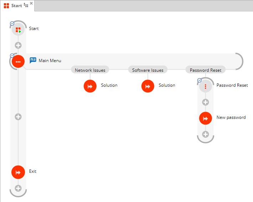Switch to the Start tab
This screenshot has height=202, width=253.
pyautogui.click(x=16, y=5)
